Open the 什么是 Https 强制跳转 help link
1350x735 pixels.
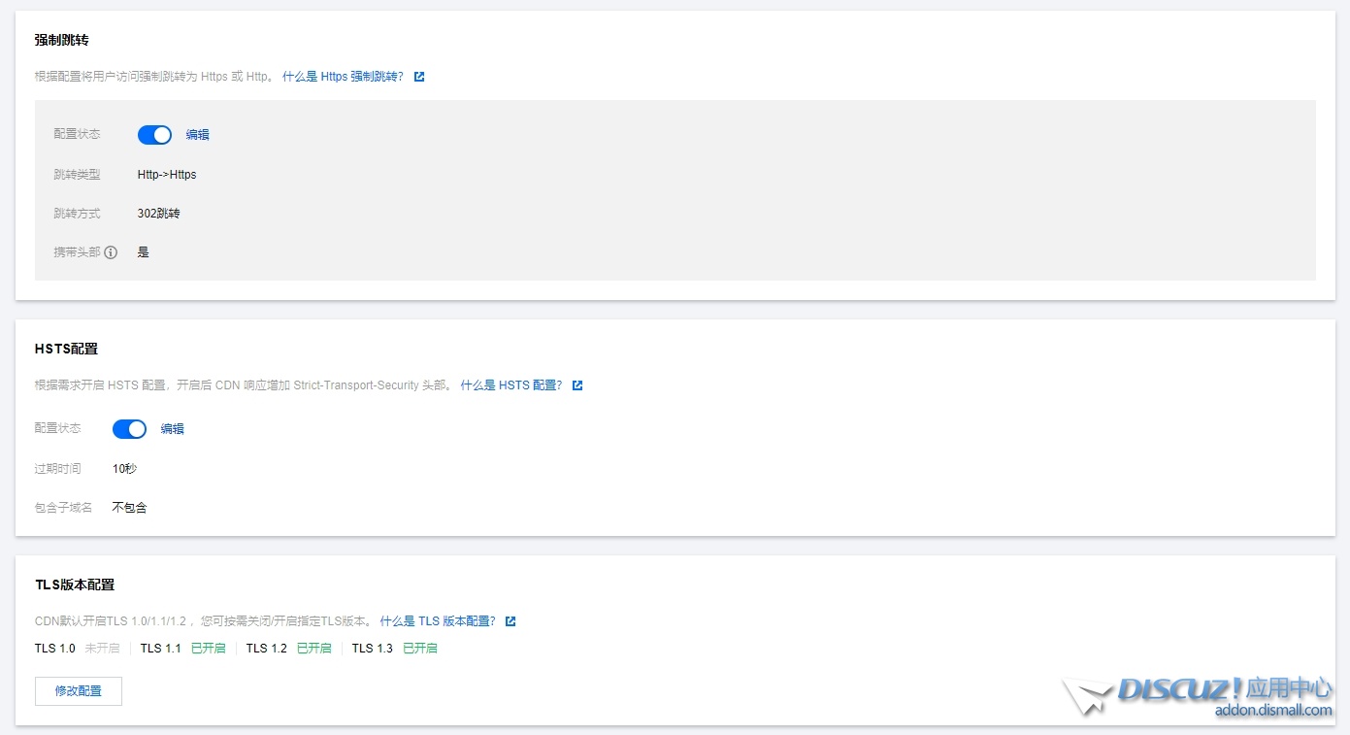[x=343, y=77]
